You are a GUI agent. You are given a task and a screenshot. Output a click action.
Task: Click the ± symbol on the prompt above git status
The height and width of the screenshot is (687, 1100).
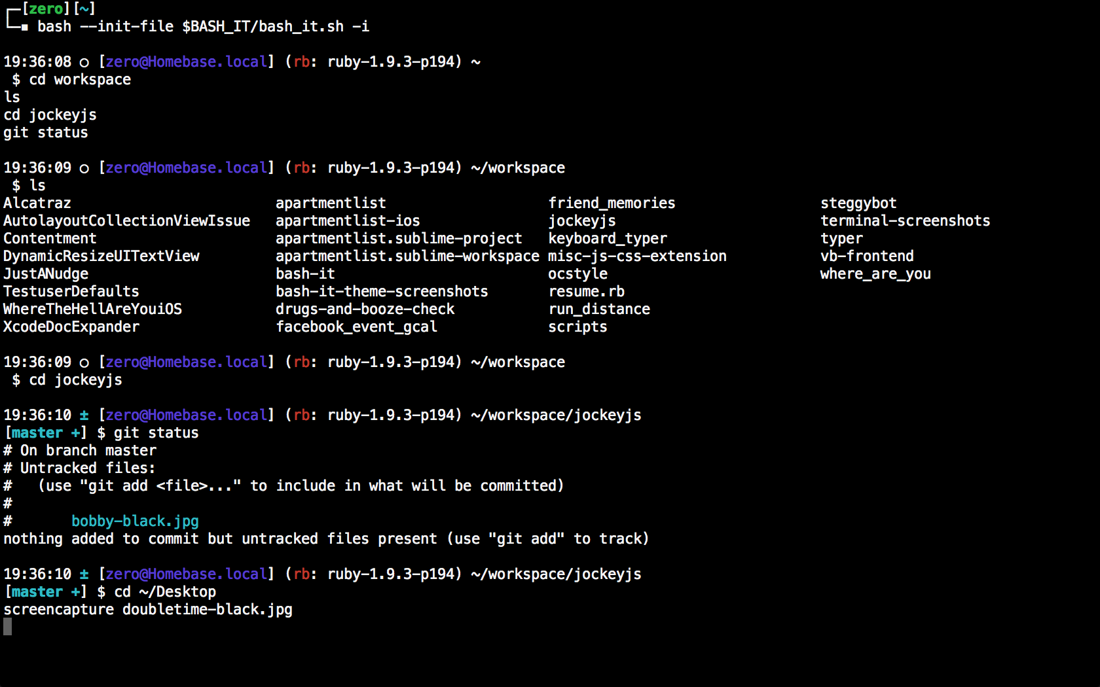84,415
